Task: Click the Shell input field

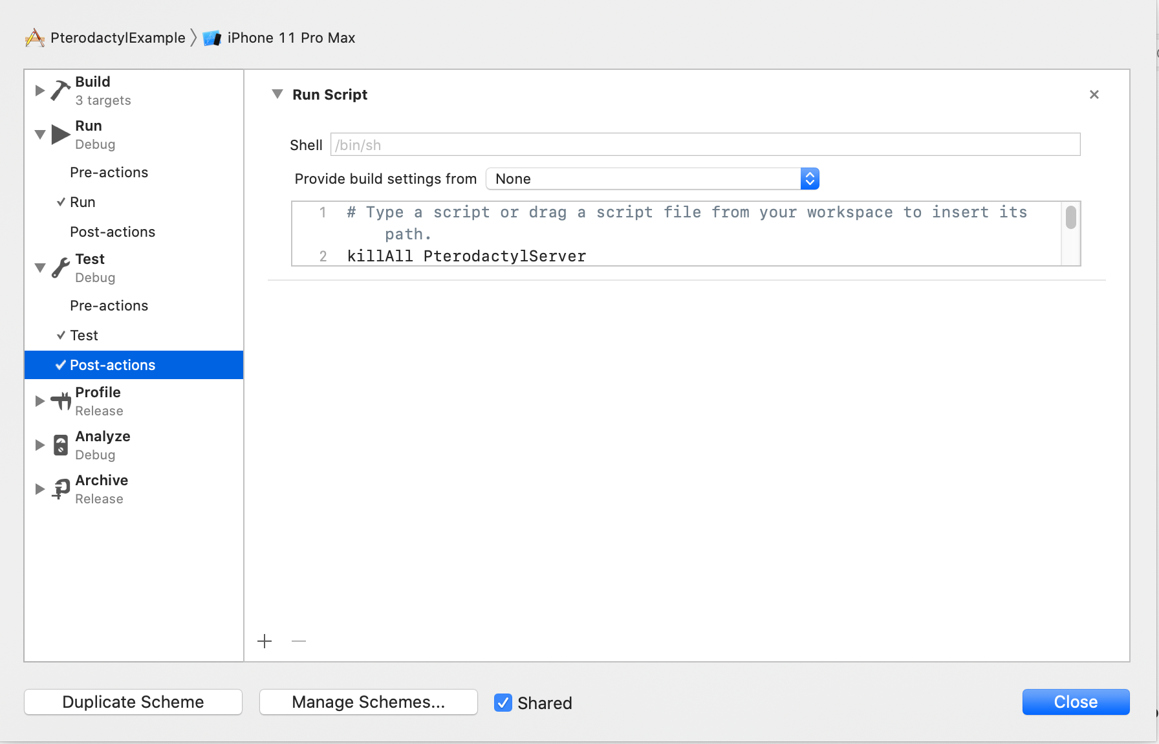Action: [705, 144]
